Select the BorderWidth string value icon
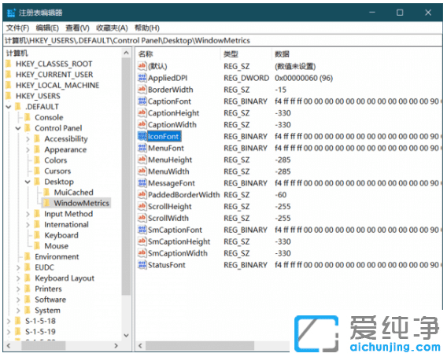 point(142,90)
